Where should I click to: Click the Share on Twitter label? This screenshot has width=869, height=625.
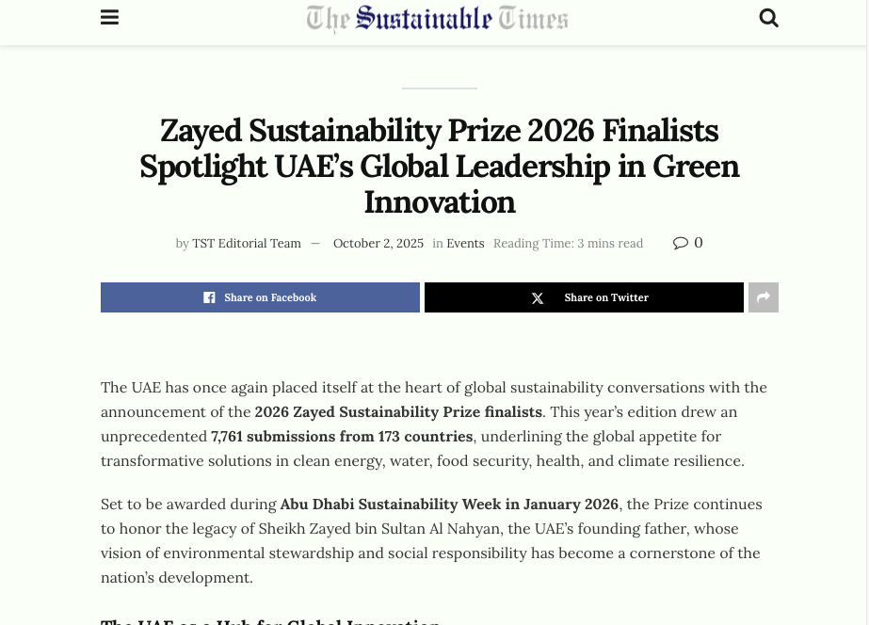606,297
